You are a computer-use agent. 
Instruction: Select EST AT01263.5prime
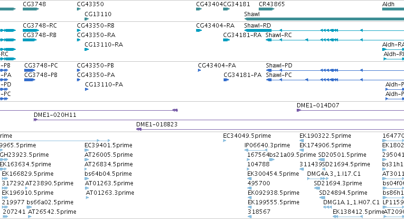point(109,184)
